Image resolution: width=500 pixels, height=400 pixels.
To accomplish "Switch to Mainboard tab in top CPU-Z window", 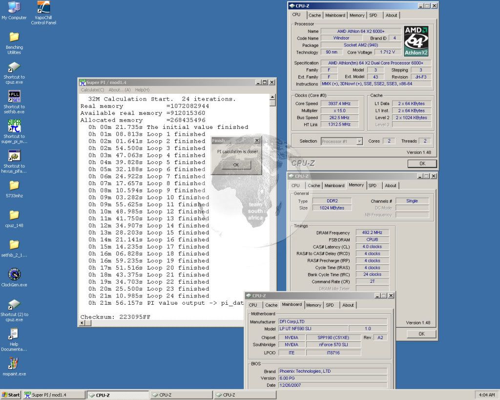I will (335, 15).
